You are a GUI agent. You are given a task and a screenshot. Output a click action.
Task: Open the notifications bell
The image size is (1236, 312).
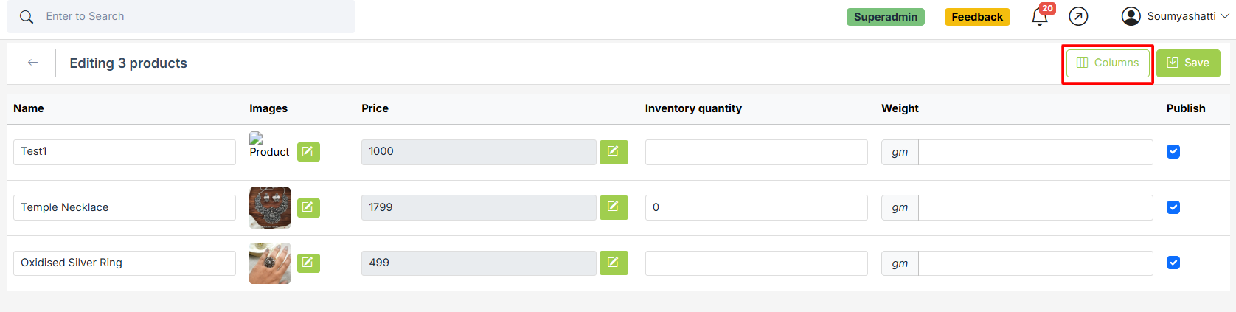click(1040, 17)
